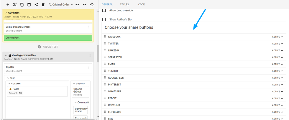Switch to the CODE tab
This screenshot has height=120, width=289.
point(141,4)
